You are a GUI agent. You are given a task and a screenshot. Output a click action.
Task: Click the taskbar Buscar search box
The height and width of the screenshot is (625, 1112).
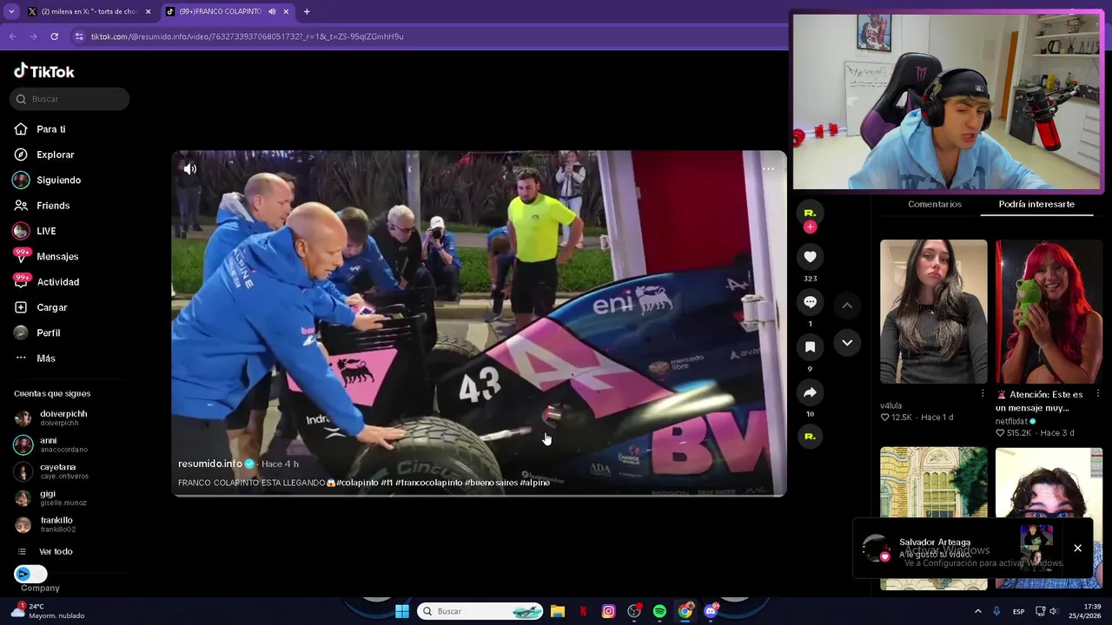480,611
